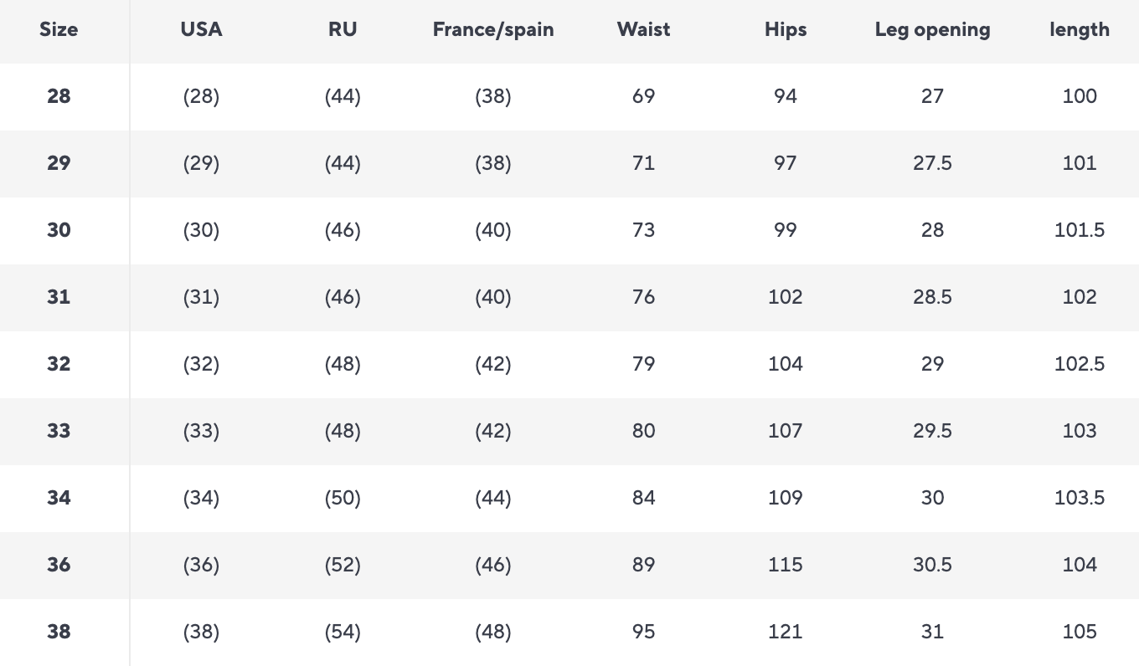Select hips value 115

click(x=786, y=565)
